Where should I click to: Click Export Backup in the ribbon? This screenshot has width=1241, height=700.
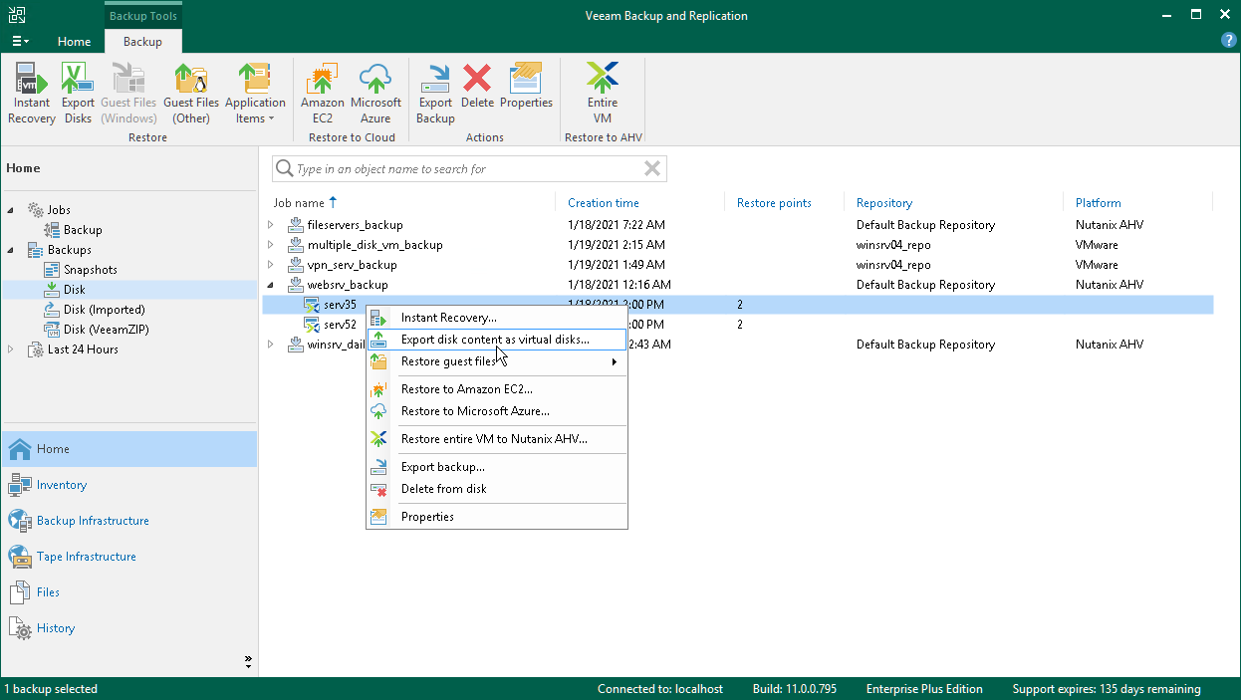click(435, 93)
